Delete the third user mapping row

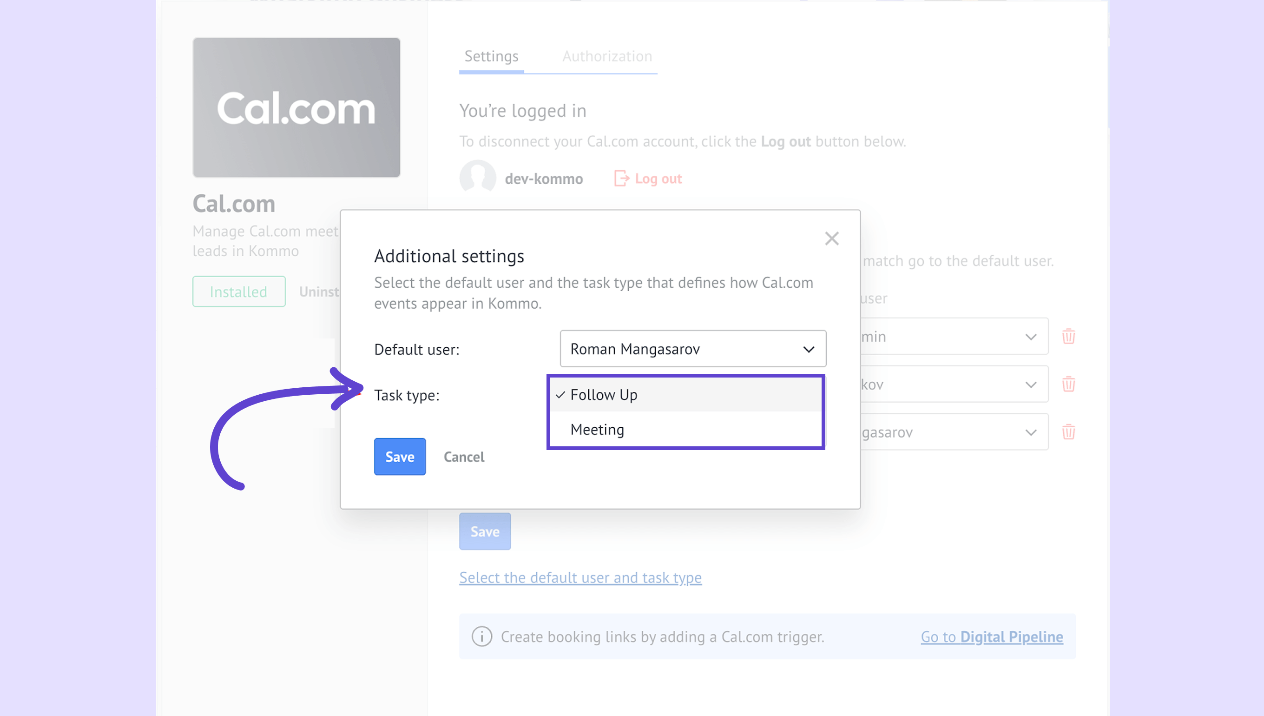(1068, 432)
